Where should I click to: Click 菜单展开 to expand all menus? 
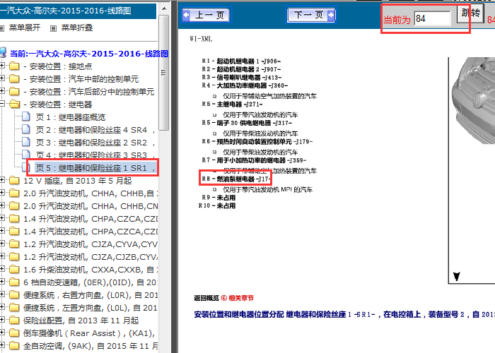25,28
